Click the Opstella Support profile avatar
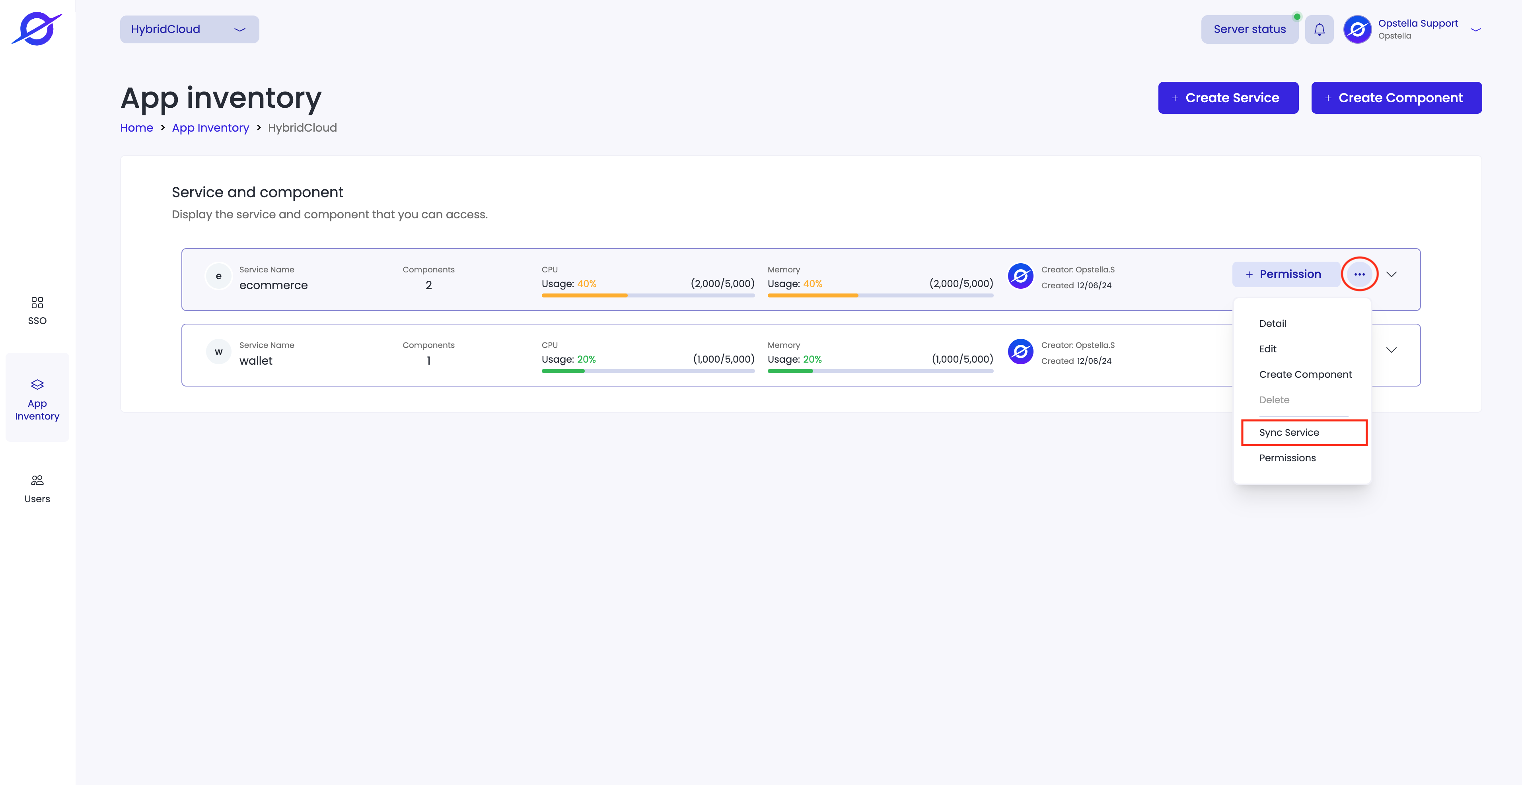 1357,29
